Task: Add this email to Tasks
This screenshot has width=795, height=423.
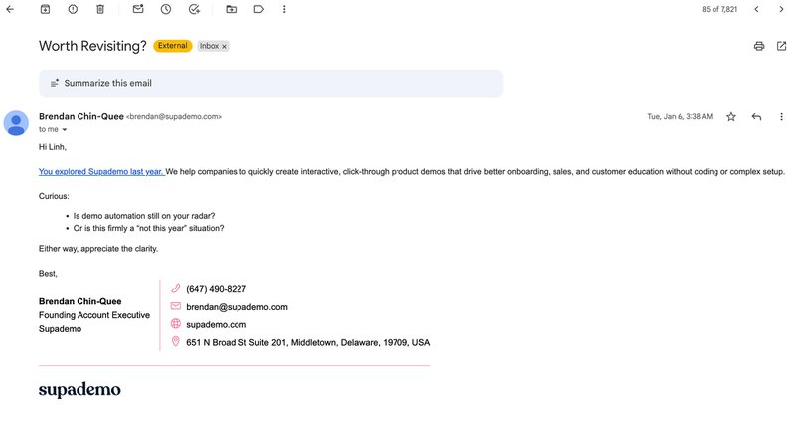Action: (194, 9)
